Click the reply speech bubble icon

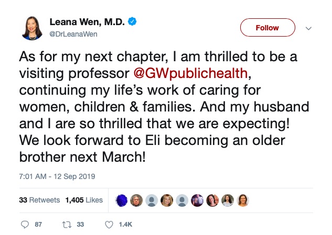pyautogui.click(x=25, y=225)
